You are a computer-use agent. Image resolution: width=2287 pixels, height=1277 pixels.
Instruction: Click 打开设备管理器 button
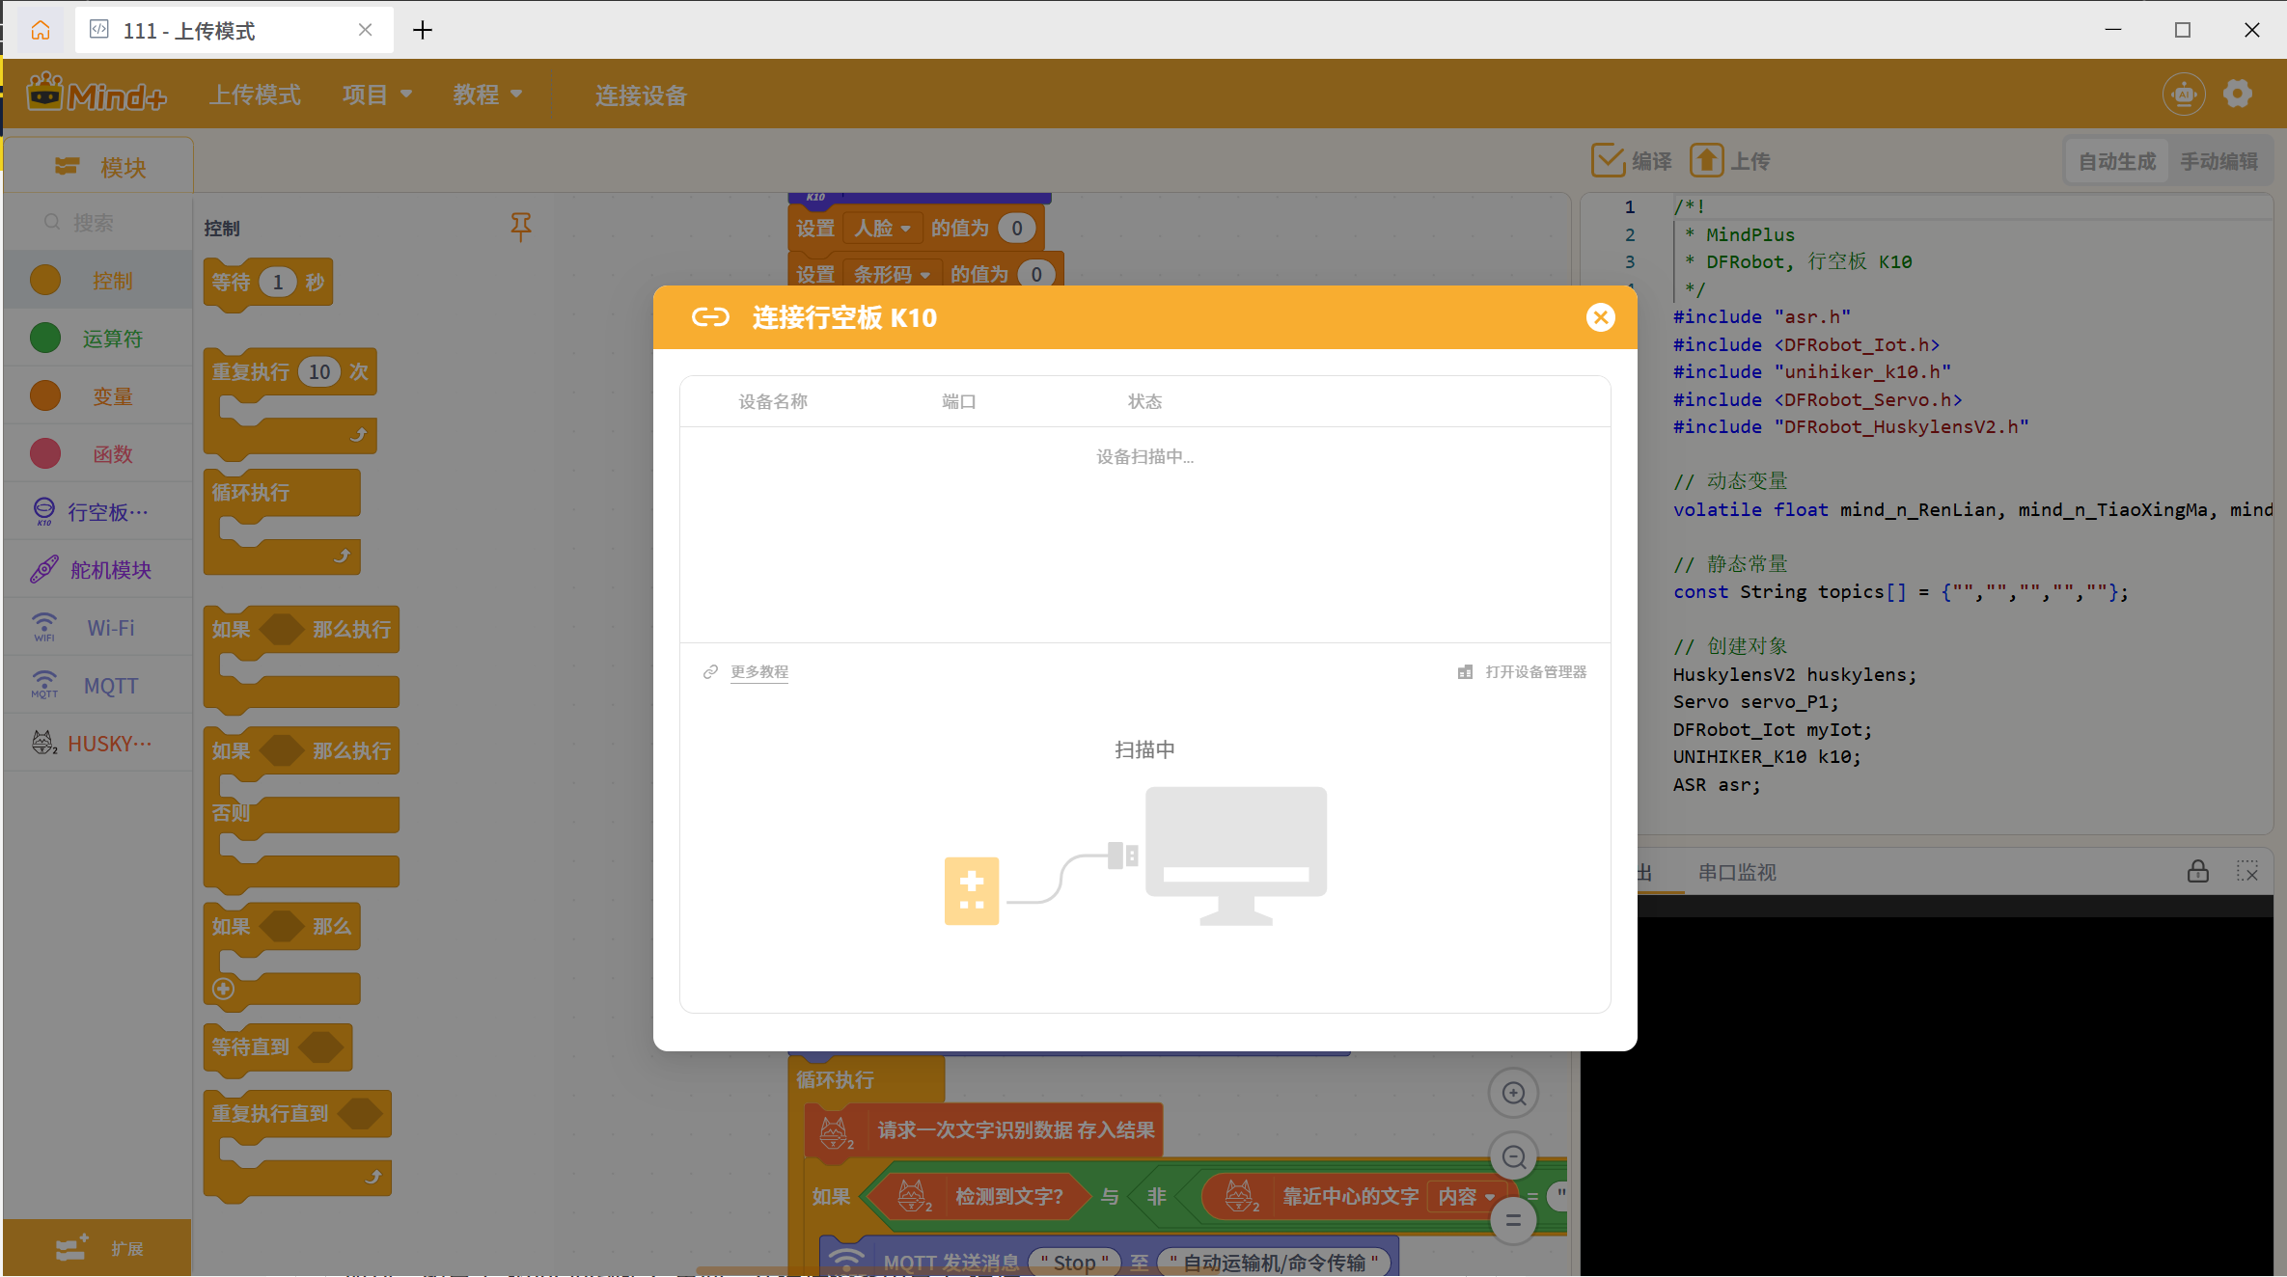click(x=1534, y=671)
